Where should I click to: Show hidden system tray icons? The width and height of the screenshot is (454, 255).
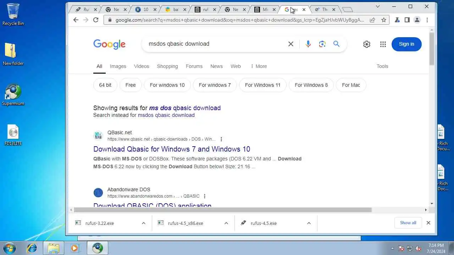(392, 248)
